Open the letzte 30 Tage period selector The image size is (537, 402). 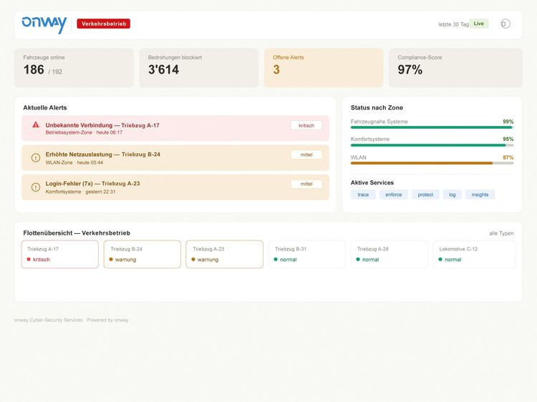pos(453,24)
